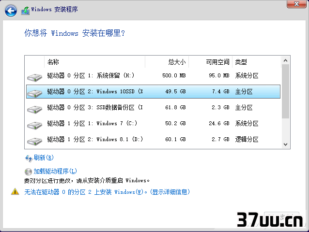Click the 系统分区 type of the Windows 7 row
This screenshot has height=232, width=309.
click(x=247, y=123)
